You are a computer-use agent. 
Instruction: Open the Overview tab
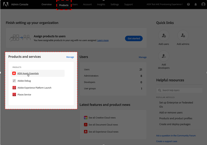pyautogui.click(x=47, y=4)
